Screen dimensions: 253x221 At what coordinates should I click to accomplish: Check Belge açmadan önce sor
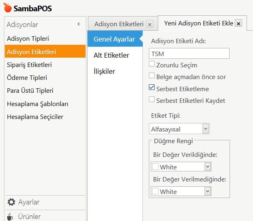[152, 76]
